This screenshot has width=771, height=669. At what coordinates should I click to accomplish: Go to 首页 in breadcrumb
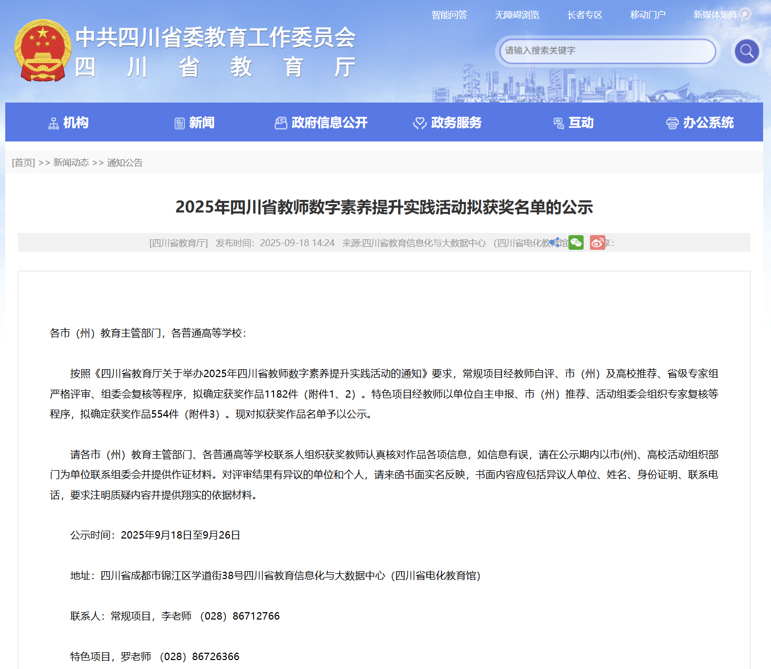(x=23, y=163)
